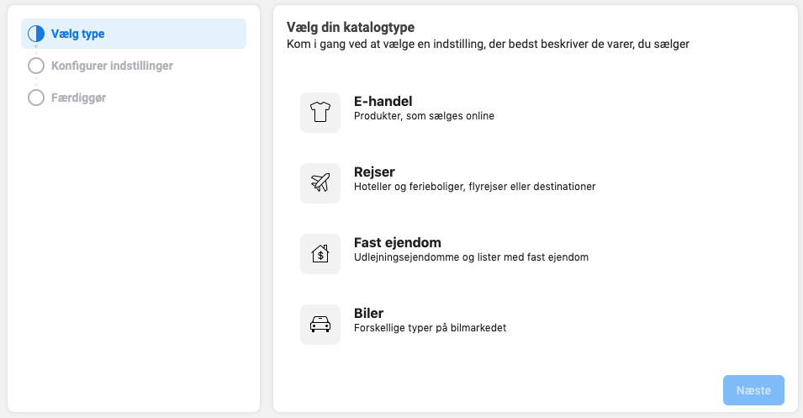Screen dimensions: 803x418
Task: Go to Konfigurer indstillinger step label
Action: (112, 66)
